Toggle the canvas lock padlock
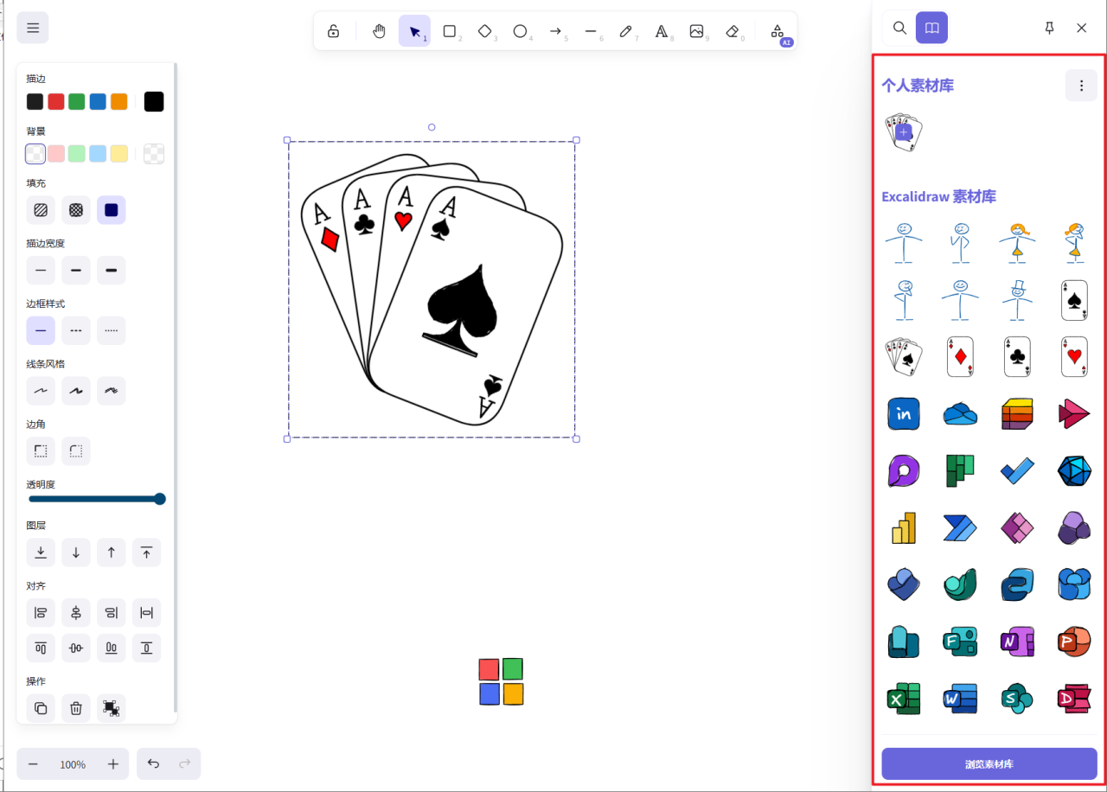Viewport: 1107px width, 792px height. coord(333,30)
